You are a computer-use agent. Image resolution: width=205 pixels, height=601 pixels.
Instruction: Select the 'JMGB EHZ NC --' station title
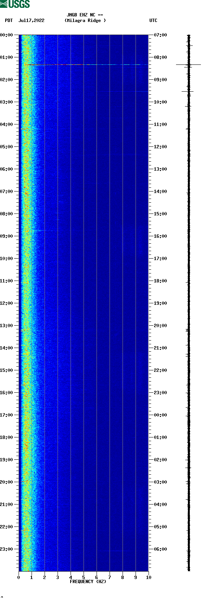tap(85, 15)
